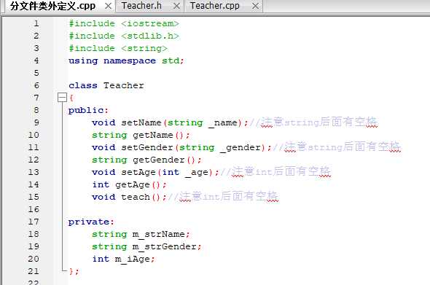The height and width of the screenshot is (285, 430).
Task: Click line number 1 in the gutter
Action: pos(36,23)
